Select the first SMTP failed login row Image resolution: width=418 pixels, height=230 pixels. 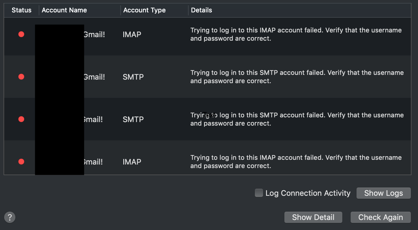point(207,77)
